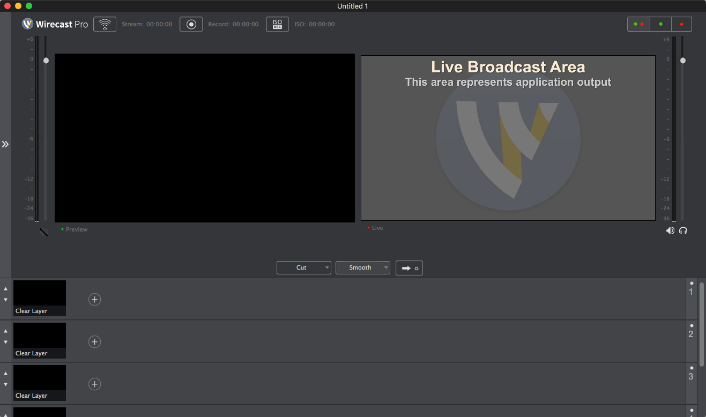Switch to preview-only layout (green dot)
Viewport: 706px width, 417px height.
pyautogui.click(x=660, y=24)
